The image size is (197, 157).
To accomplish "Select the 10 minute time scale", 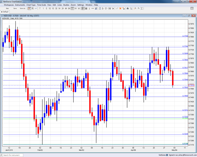I will pyautogui.click(x=50, y=8).
